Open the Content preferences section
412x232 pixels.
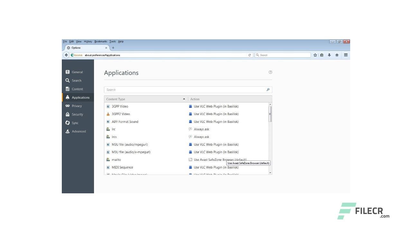[77, 89]
